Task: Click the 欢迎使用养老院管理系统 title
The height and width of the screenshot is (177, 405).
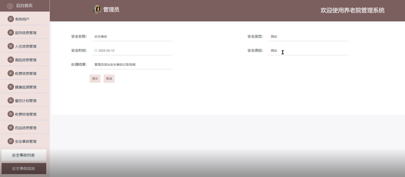Action: (x=352, y=10)
